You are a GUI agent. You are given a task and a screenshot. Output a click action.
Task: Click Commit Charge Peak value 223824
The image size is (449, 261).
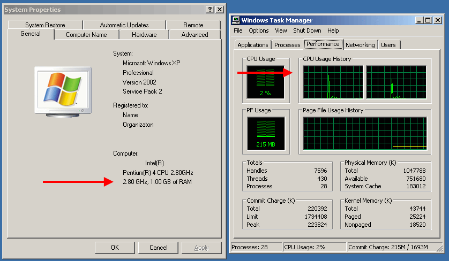click(317, 225)
